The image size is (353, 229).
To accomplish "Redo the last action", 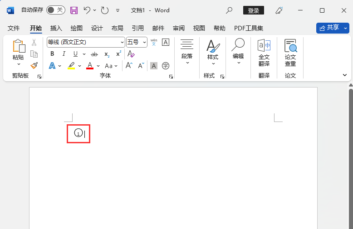I will click(105, 10).
